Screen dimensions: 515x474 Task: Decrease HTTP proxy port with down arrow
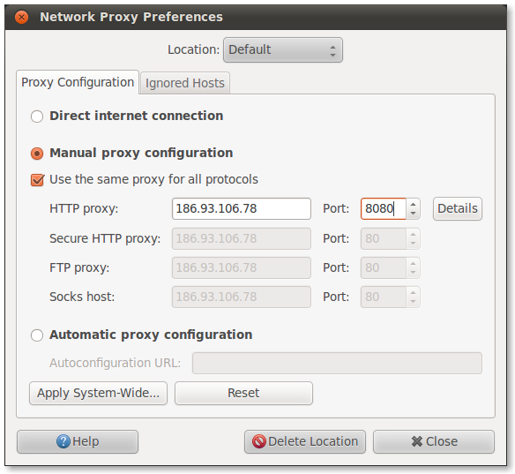pyautogui.click(x=414, y=214)
